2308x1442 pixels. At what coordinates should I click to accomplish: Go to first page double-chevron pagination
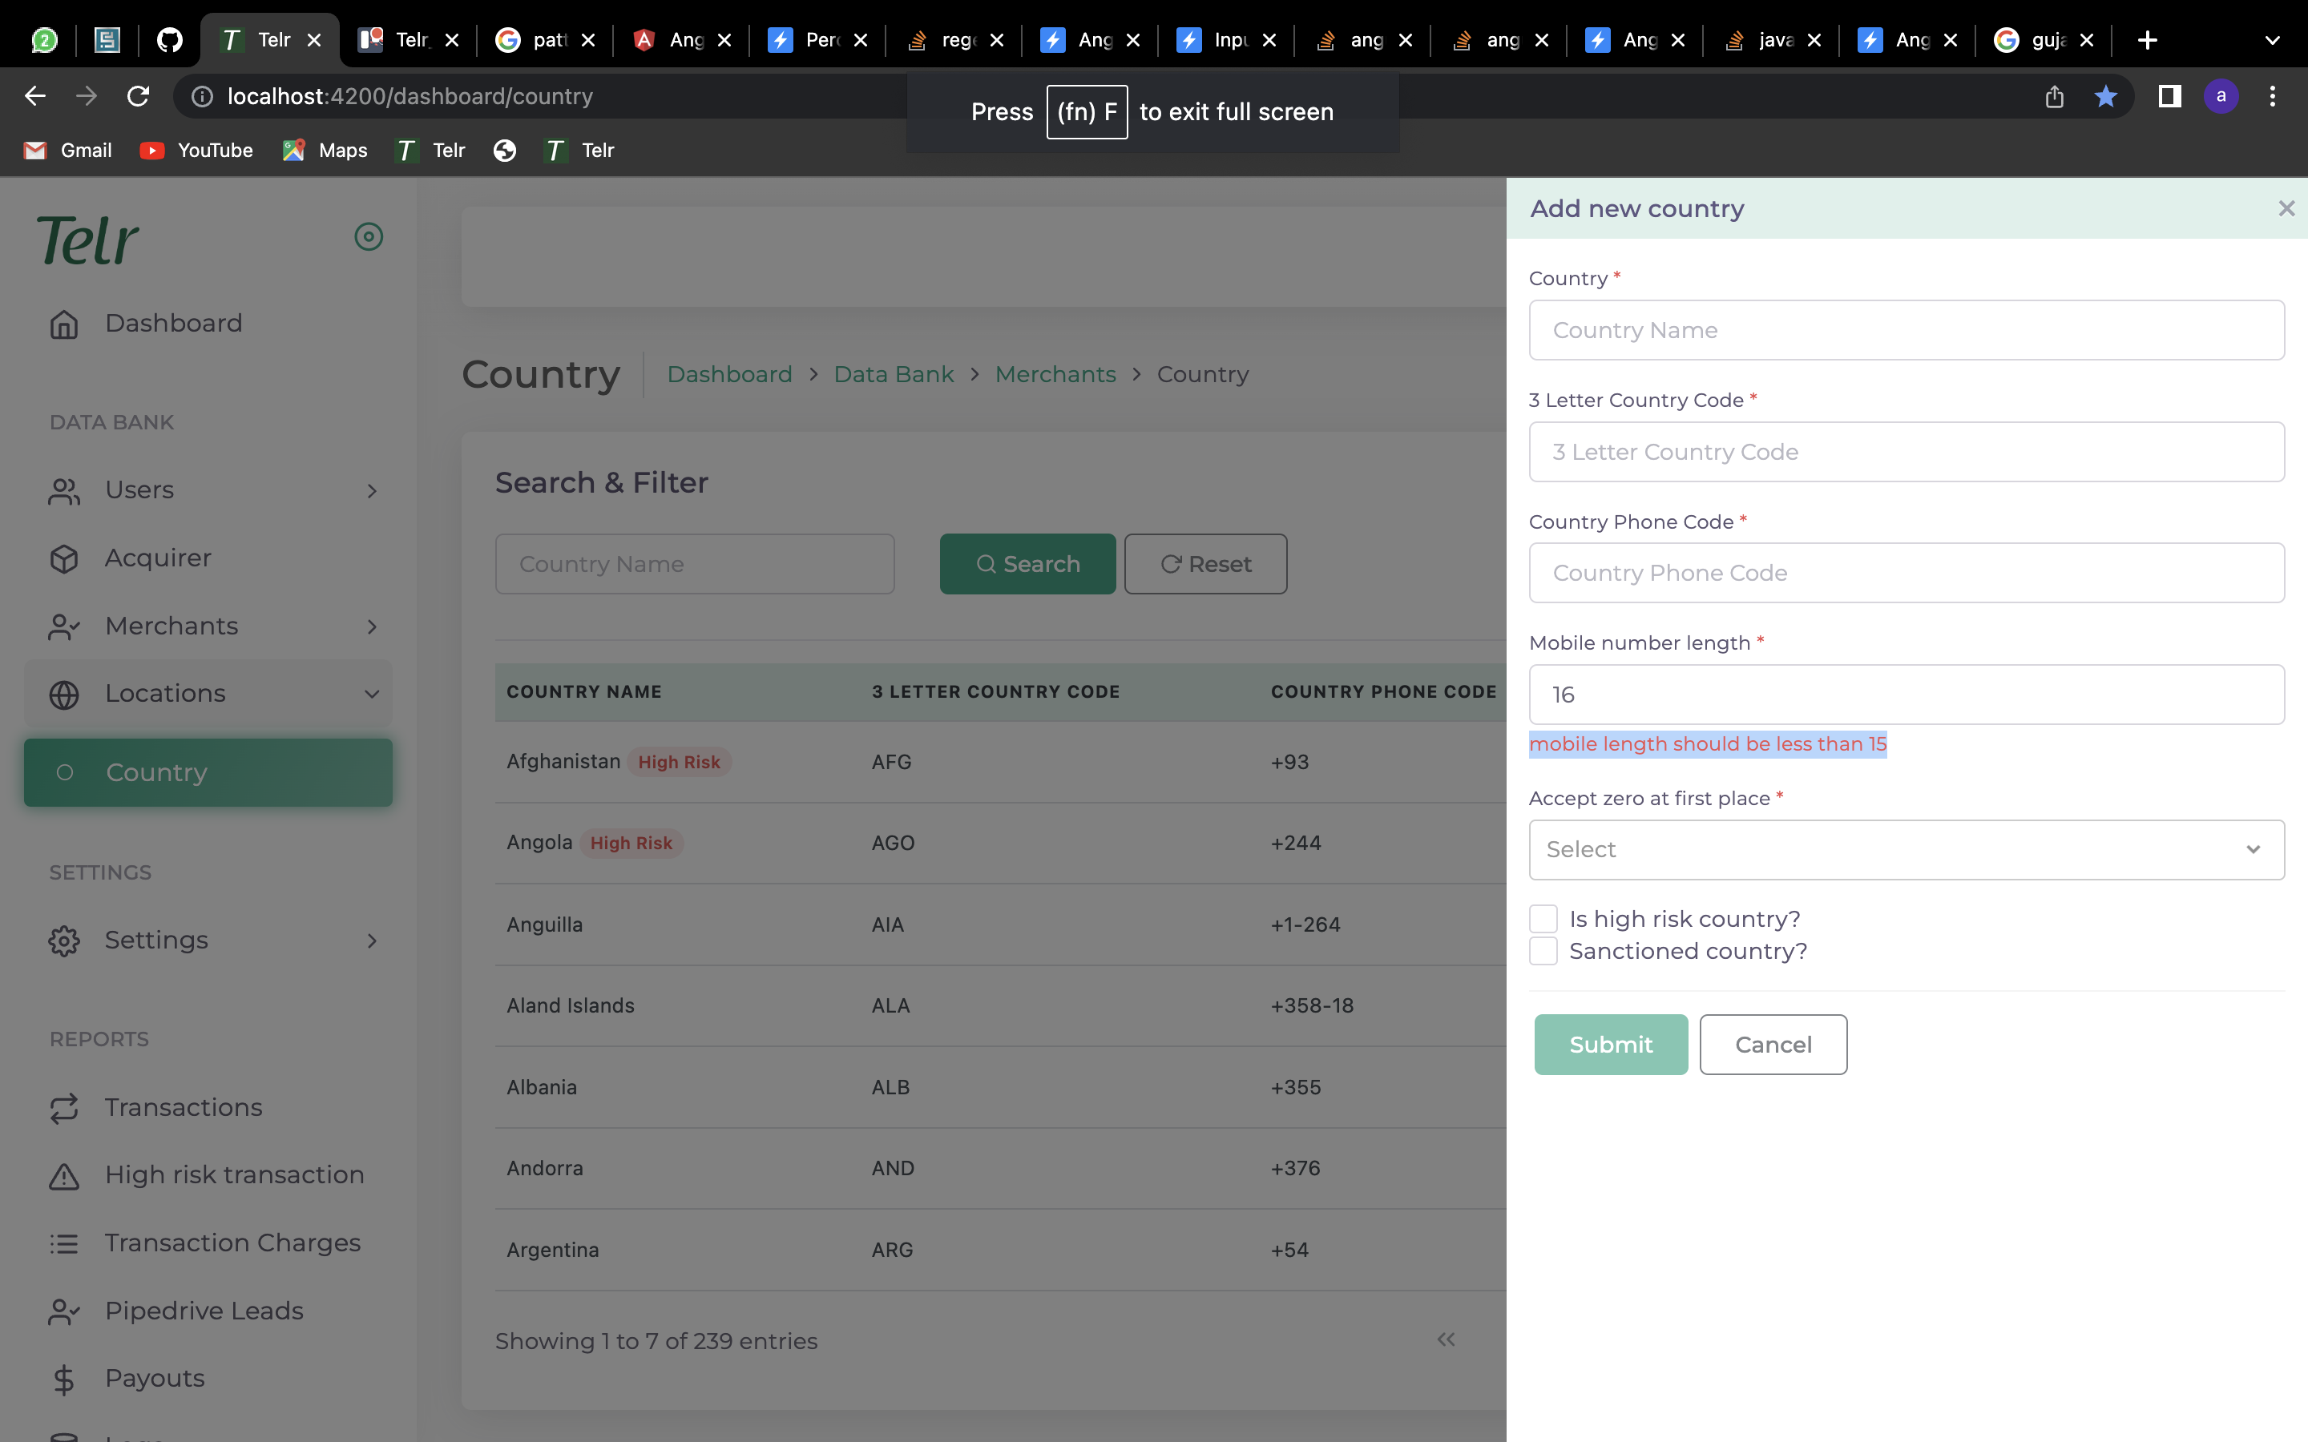(1446, 1339)
